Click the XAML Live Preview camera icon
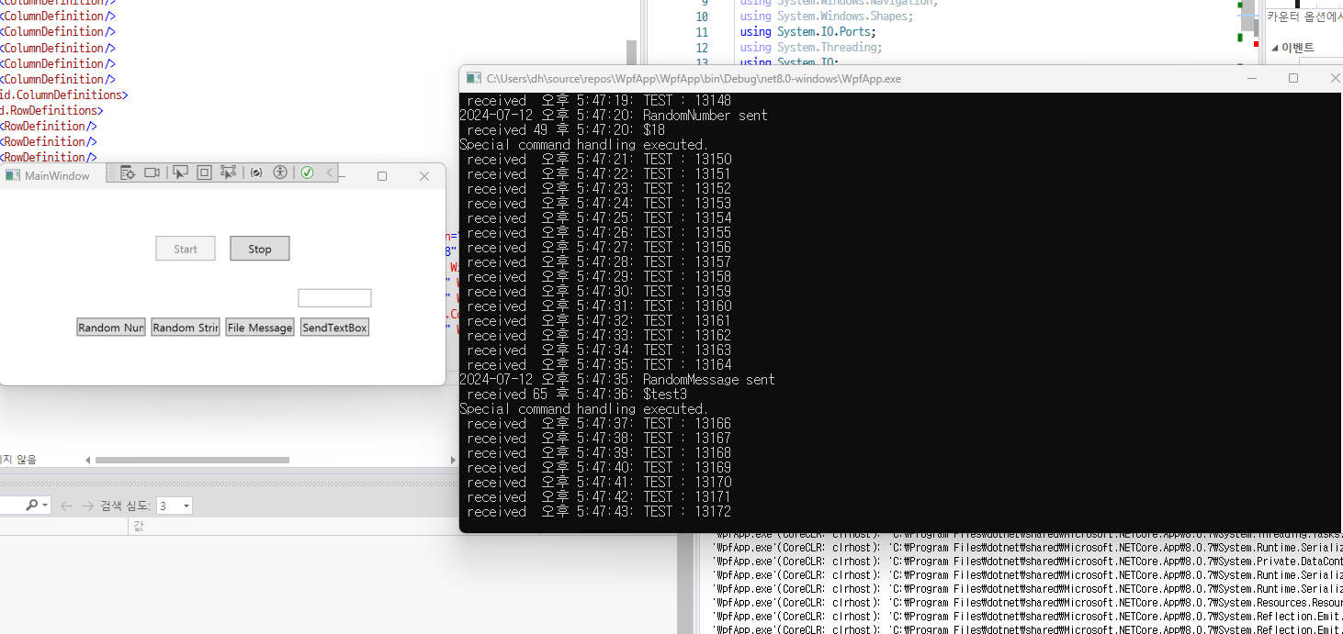1343x634 pixels. pyautogui.click(x=152, y=172)
